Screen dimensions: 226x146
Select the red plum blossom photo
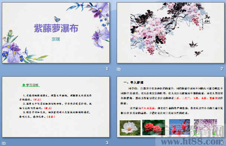click(180, 127)
